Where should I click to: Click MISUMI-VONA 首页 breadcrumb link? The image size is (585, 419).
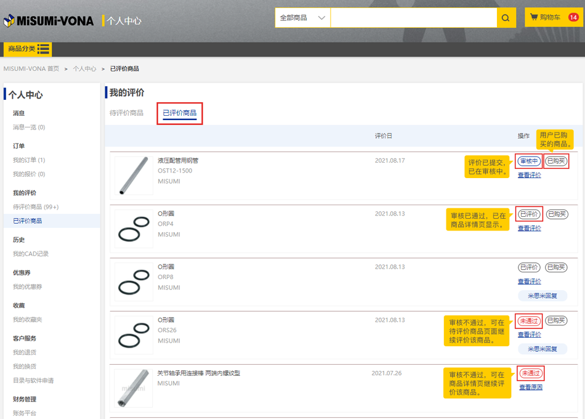pyautogui.click(x=31, y=69)
